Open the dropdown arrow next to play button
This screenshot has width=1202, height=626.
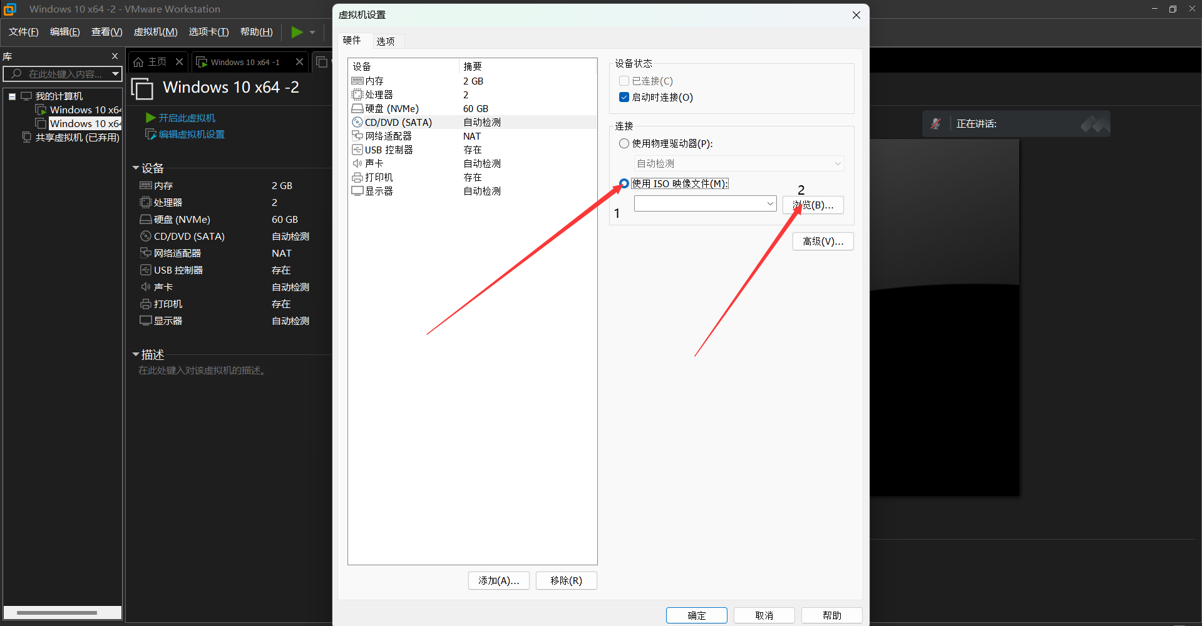pyautogui.click(x=312, y=33)
